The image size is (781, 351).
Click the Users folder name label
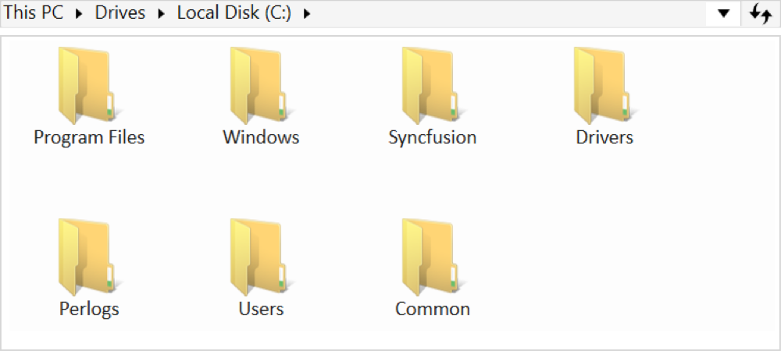point(261,309)
